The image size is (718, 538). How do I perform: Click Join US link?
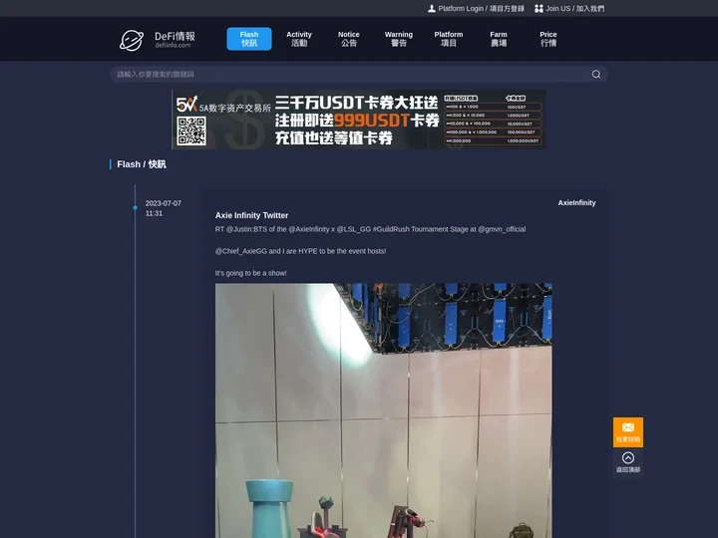(569, 8)
